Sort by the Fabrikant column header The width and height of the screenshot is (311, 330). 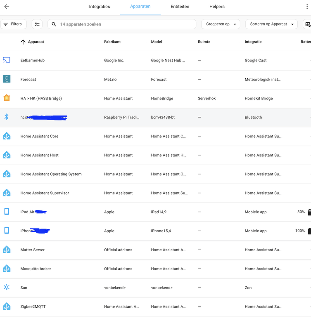(112, 42)
